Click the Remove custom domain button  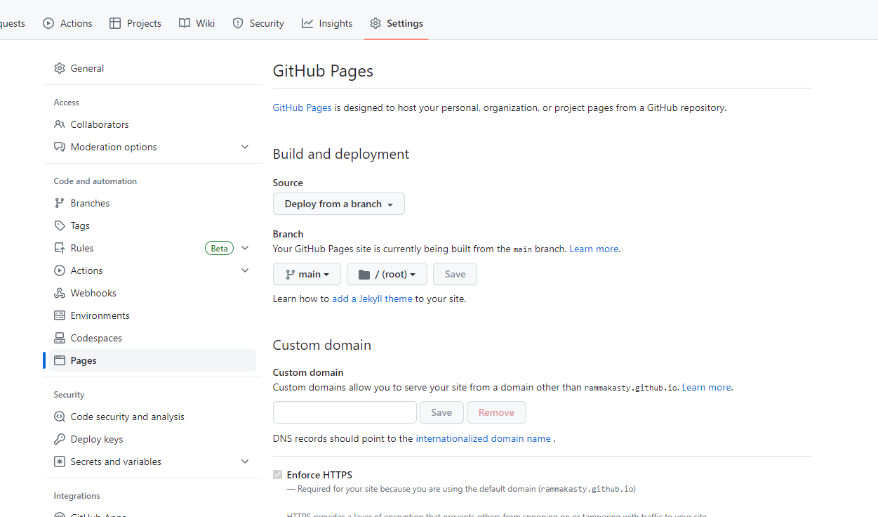(x=496, y=412)
